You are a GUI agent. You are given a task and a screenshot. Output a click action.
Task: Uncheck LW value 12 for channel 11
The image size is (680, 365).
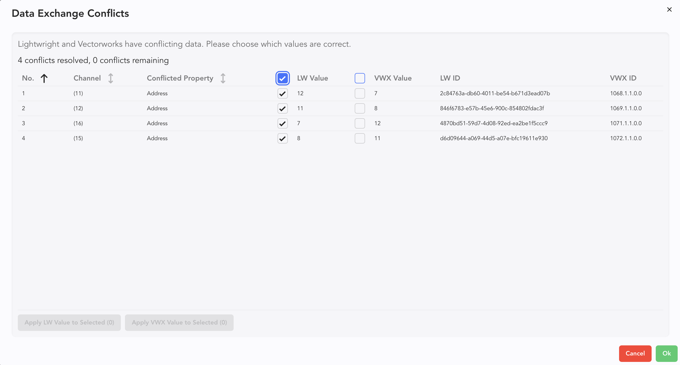(x=282, y=93)
